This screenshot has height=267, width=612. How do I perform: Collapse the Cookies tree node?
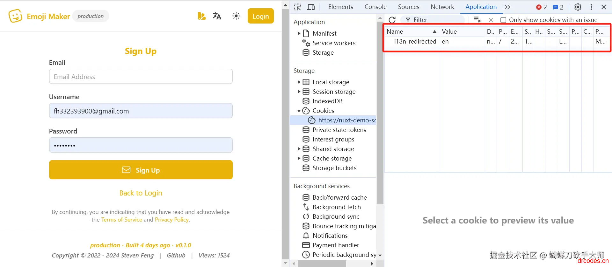coord(299,111)
